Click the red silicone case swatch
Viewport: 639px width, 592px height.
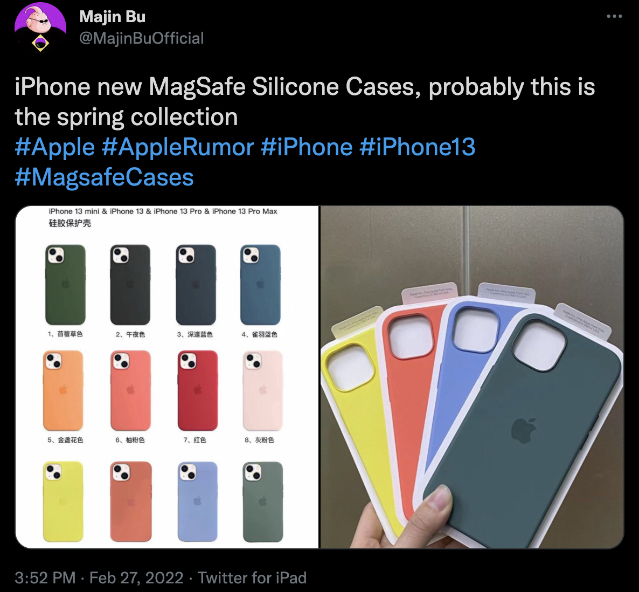click(x=198, y=390)
